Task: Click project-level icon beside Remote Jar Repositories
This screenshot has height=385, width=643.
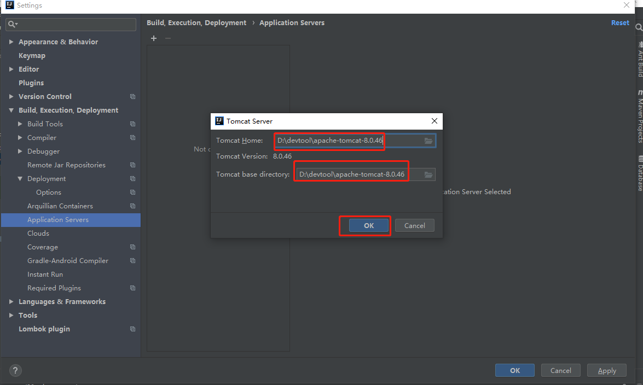Action: pos(132,165)
